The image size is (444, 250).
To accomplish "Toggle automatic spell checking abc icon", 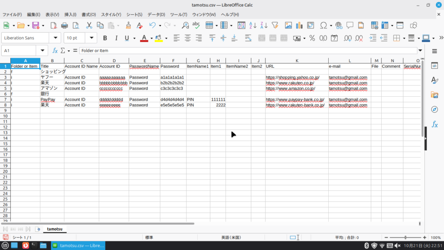I will click(x=196, y=25).
